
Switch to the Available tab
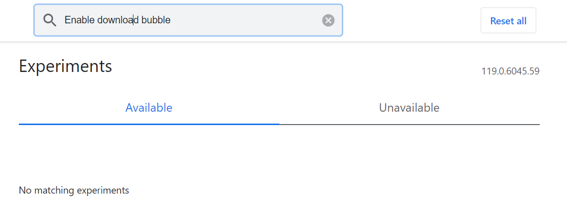[149, 108]
